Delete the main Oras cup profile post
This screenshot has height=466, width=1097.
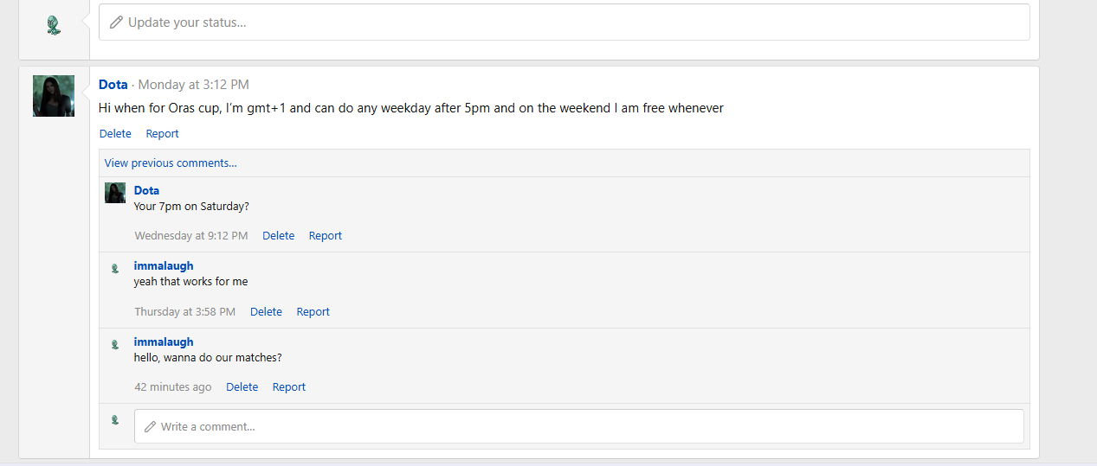(115, 133)
